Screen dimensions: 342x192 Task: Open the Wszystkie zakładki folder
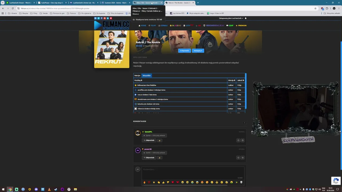(x=332, y=13)
